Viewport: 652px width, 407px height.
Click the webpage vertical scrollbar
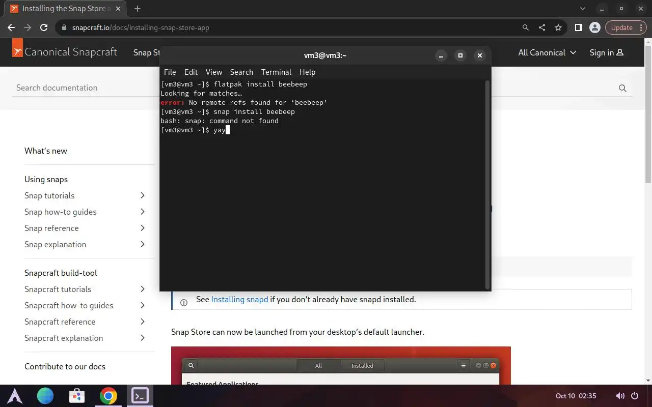(648, 114)
